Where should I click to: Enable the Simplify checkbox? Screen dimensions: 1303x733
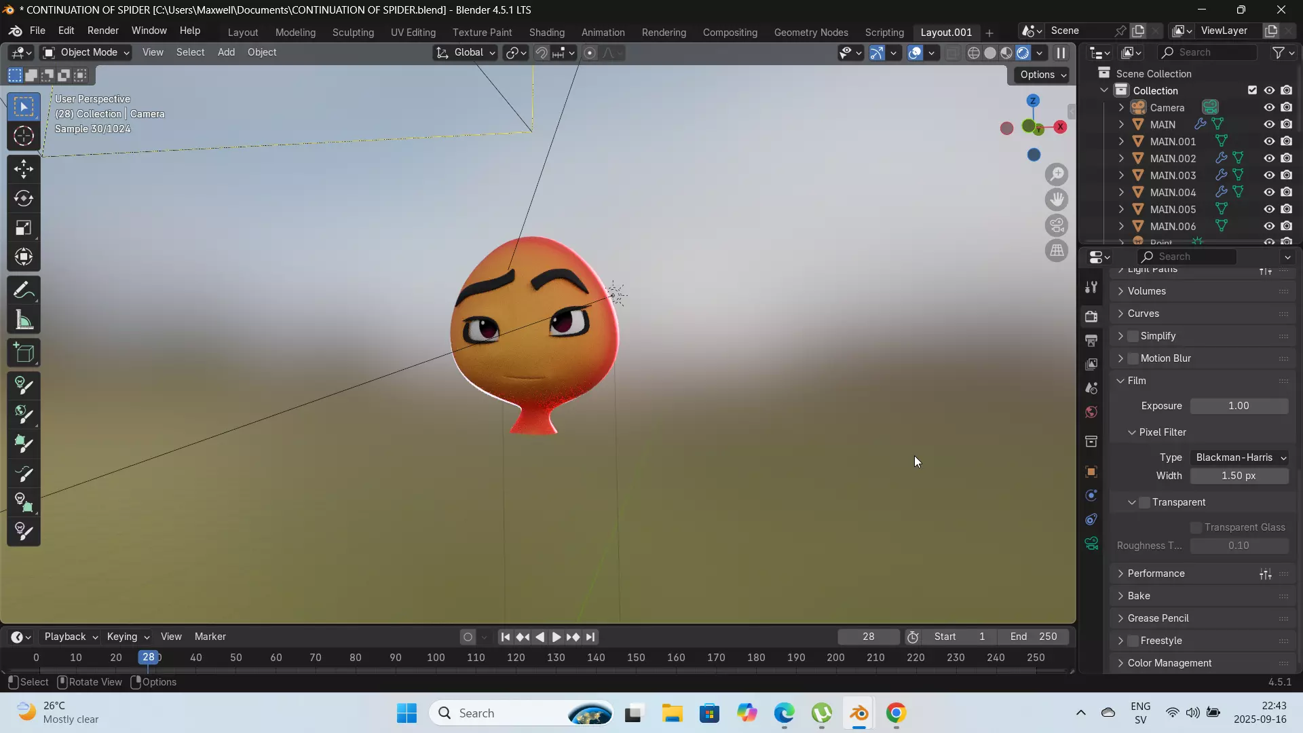click(x=1133, y=336)
